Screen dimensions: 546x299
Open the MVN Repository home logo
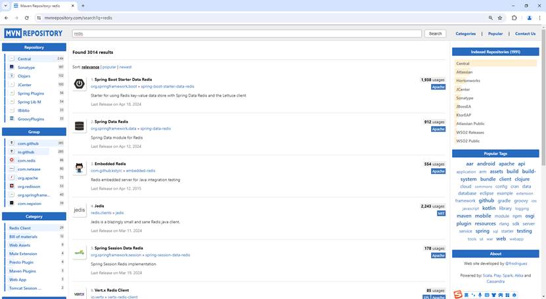pos(34,34)
